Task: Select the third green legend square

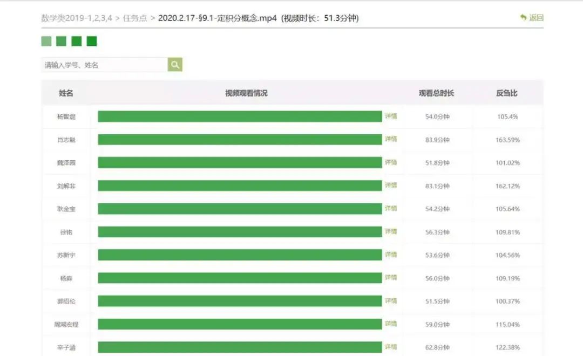Action: [x=77, y=41]
